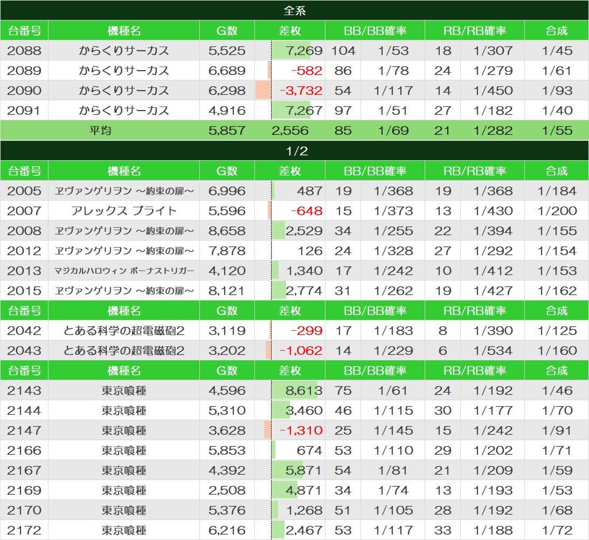This screenshot has height=540, width=589.
Task: Select machine number 2090 cell
Action: (x=24, y=90)
